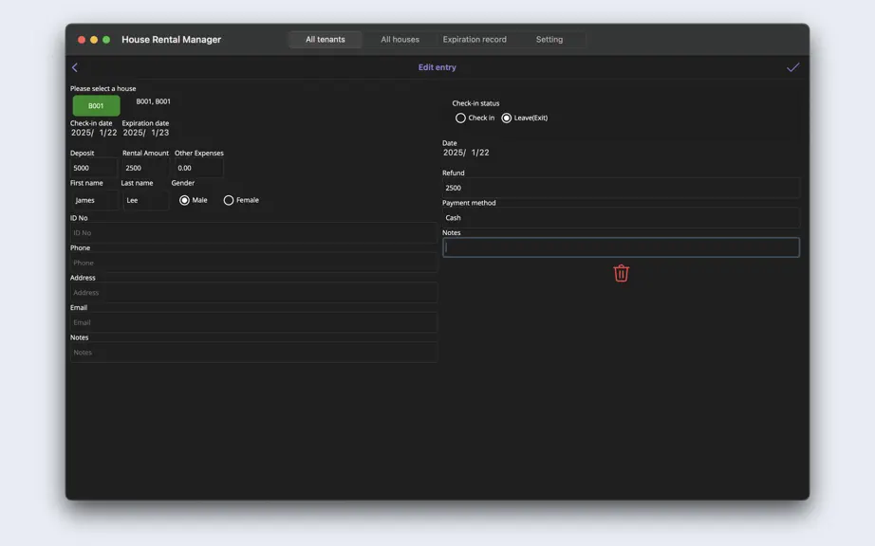Maximize the window with the green button
This screenshot has height=546, width=875.
(x=106, y=40)
